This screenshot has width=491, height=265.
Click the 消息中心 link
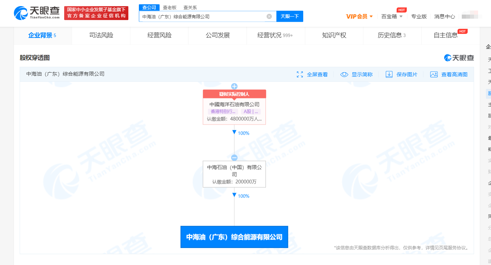444,16
